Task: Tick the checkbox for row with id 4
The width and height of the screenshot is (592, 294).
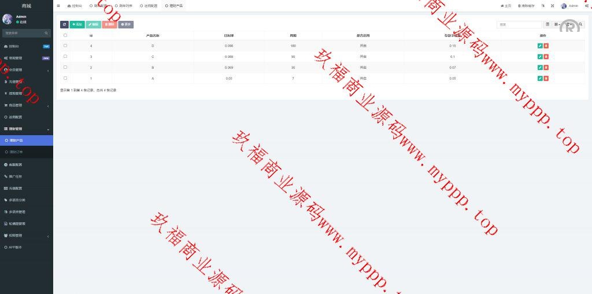Action: 65,46
